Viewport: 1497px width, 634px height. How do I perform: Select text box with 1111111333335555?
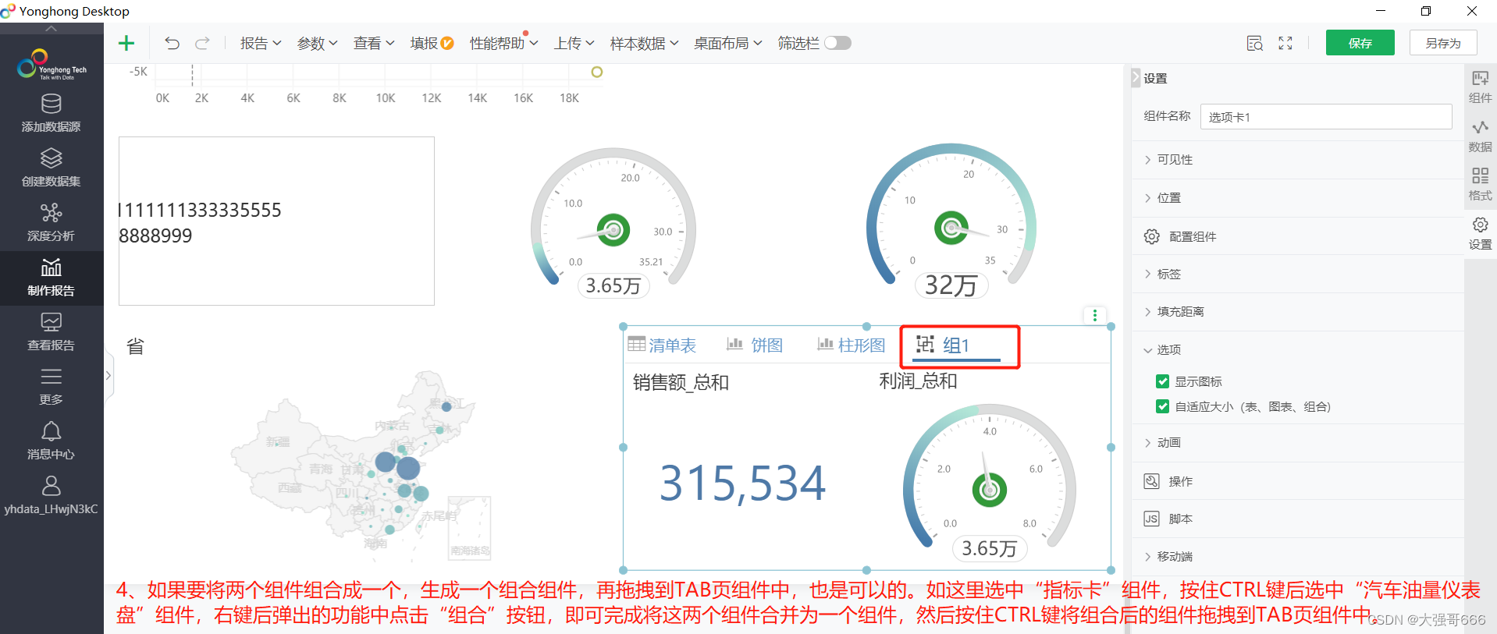(x=276, y=221)
